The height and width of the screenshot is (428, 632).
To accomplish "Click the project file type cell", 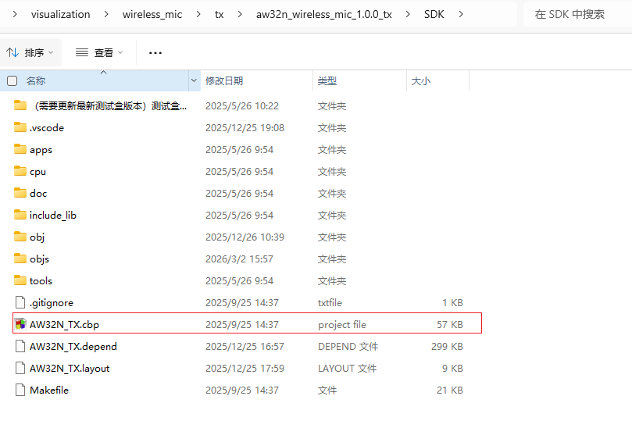I will (342, 324).
